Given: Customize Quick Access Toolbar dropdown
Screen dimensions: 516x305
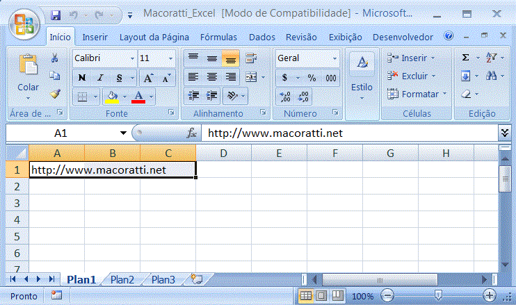Looking at the screenshot, I should [130, 15].
